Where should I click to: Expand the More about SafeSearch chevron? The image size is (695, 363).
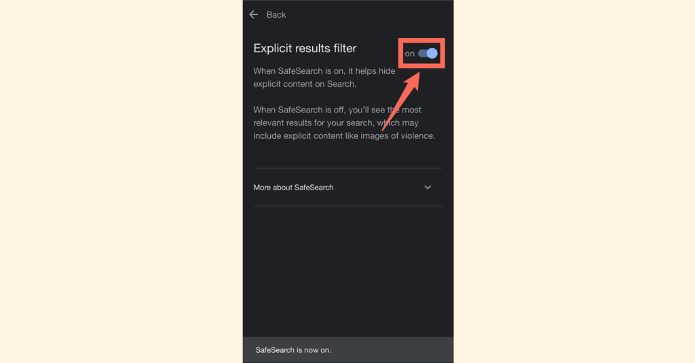(428, 188)
